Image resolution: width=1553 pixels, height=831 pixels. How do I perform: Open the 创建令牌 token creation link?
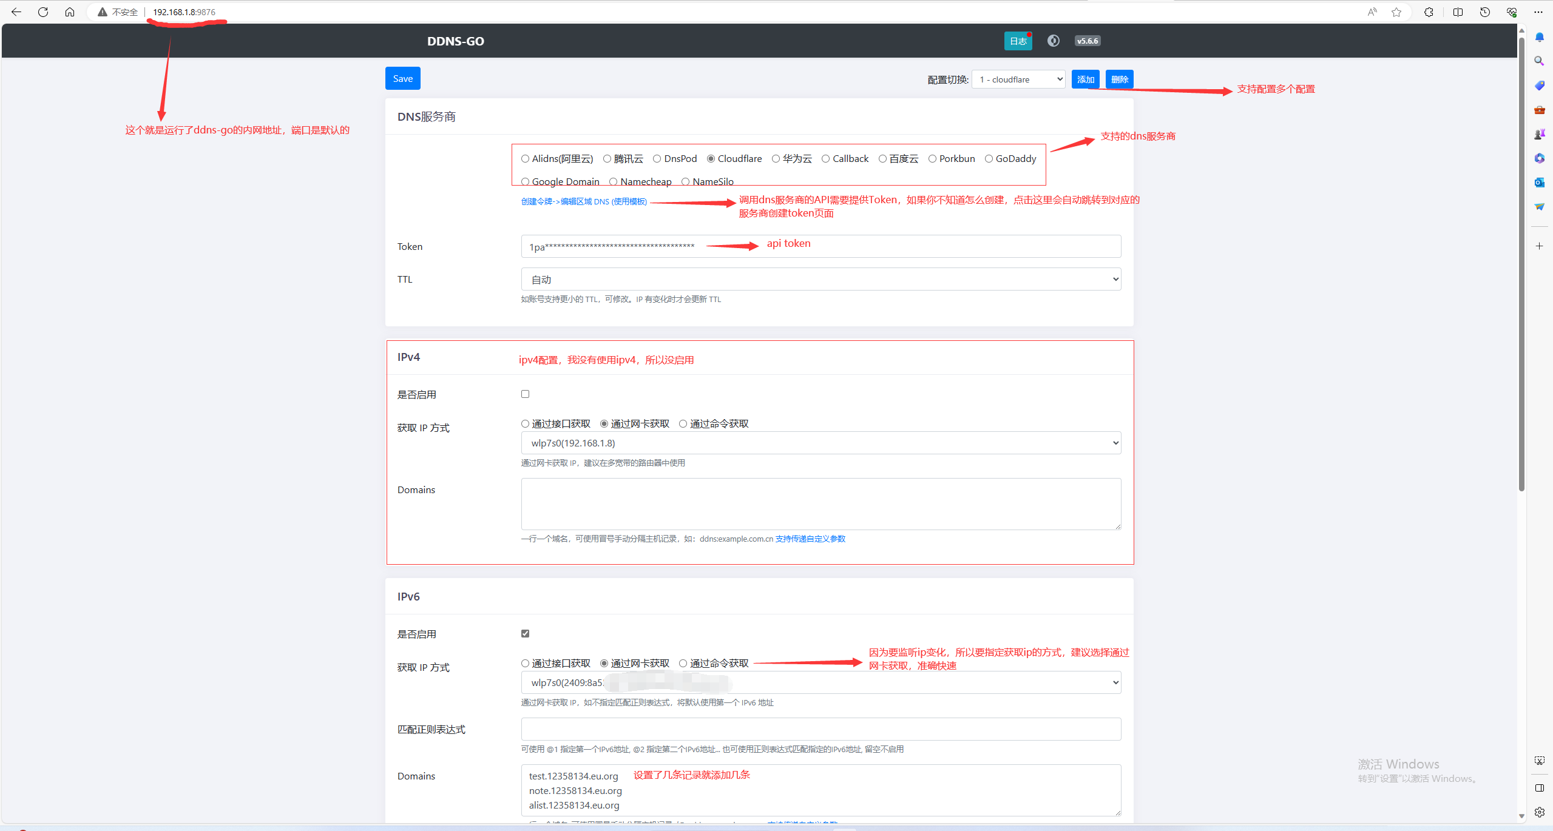coord(584,202)
